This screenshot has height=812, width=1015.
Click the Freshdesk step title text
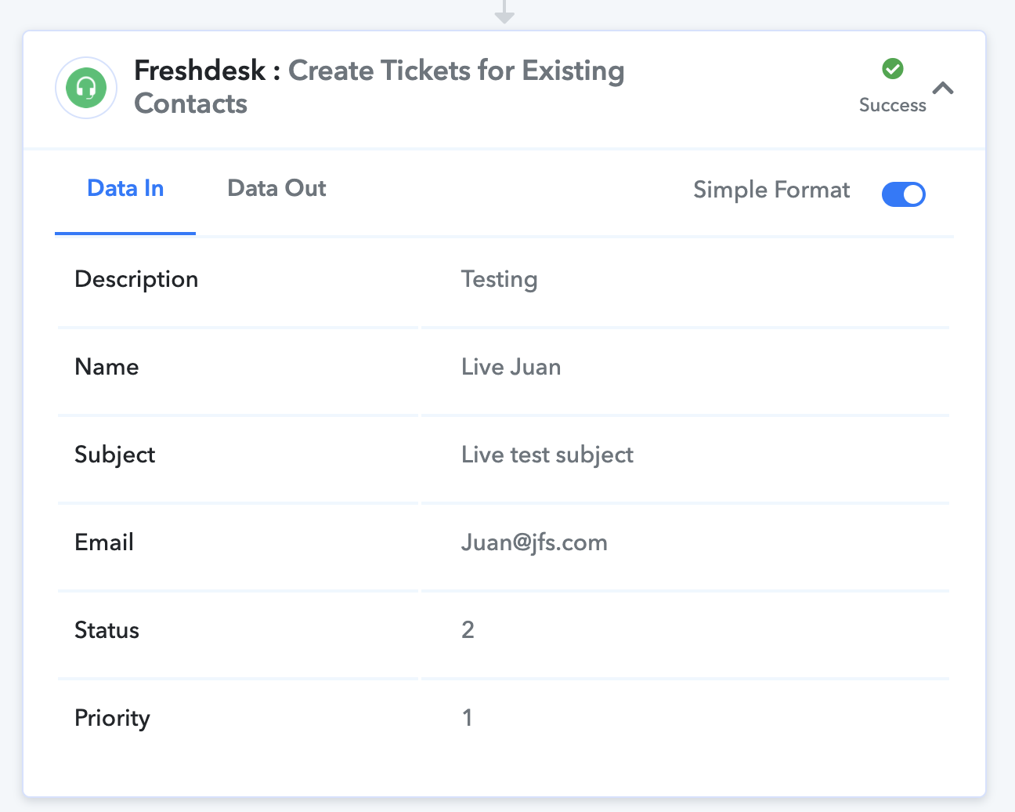(x=379, y=87)
